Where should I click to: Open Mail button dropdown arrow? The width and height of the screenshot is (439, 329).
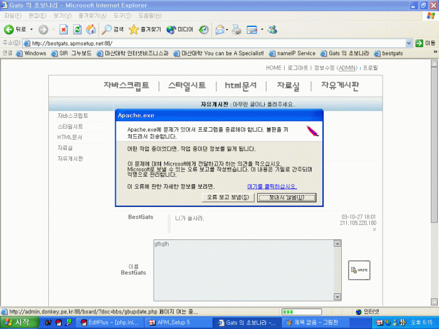point(227,29)
